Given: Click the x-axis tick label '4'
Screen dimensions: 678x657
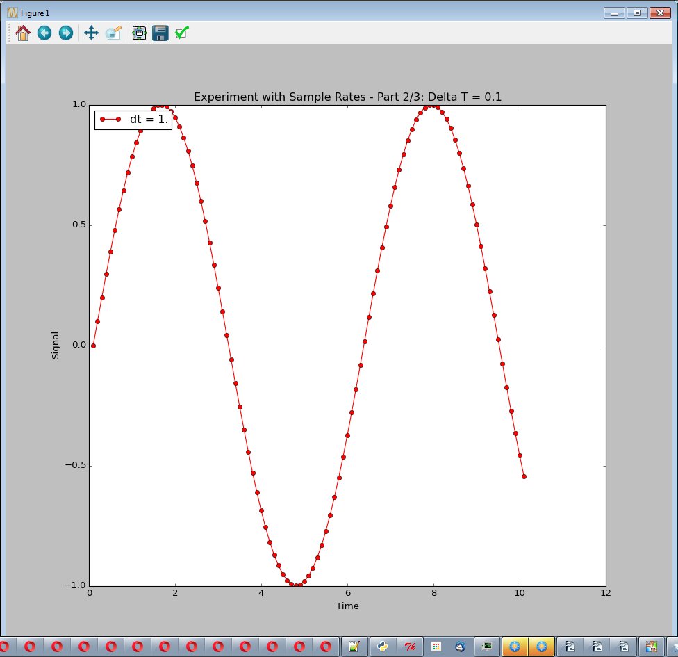Looking at the screenshot, I should click(x=261, y=593).
